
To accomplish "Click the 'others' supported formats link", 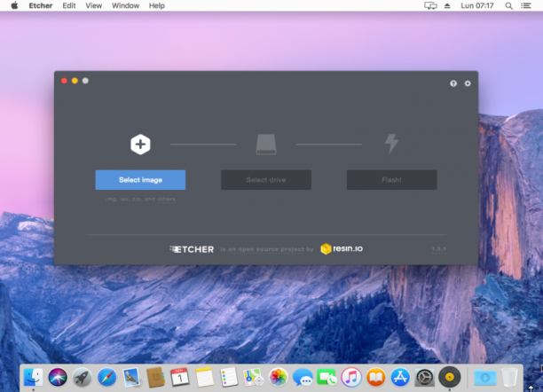I will coord(166,200).
